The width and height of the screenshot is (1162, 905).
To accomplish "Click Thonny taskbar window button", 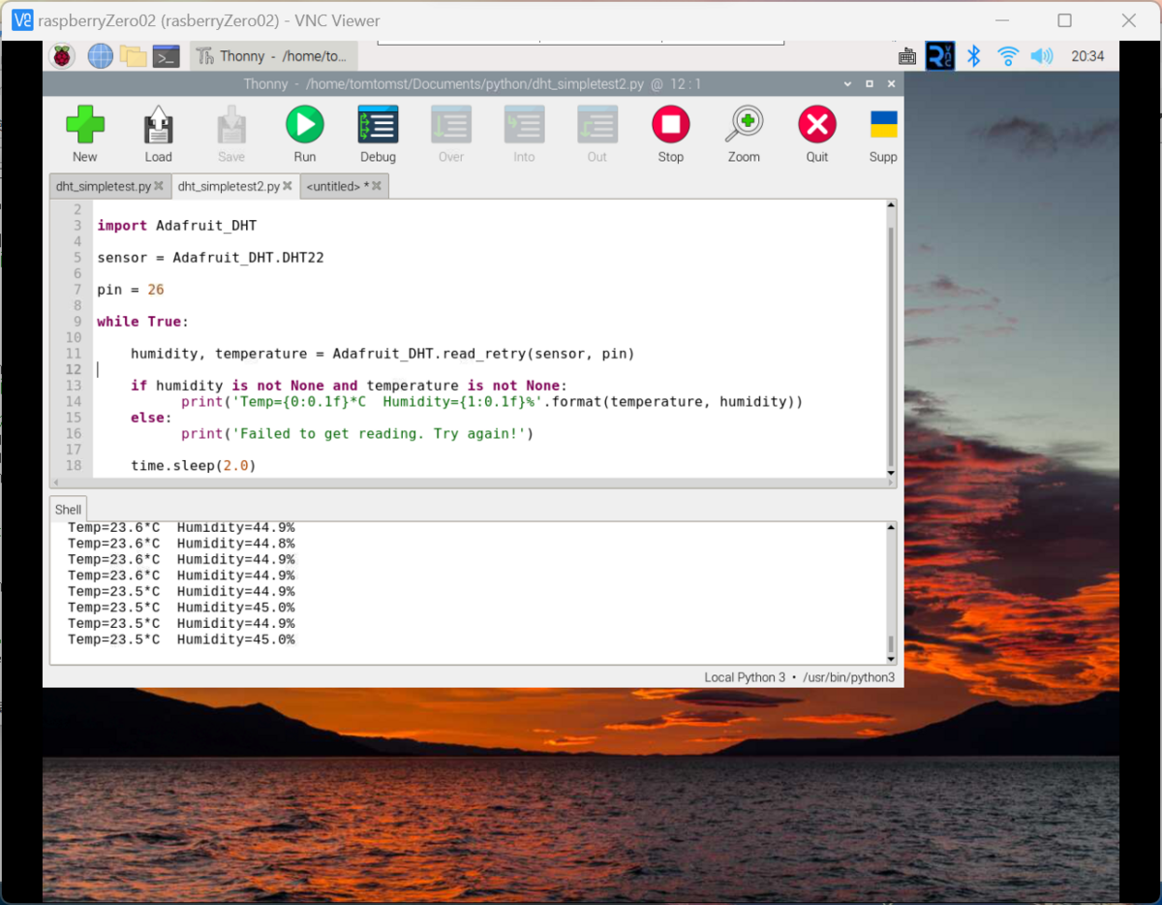I will pyautogui.click(x=273, y=56).
